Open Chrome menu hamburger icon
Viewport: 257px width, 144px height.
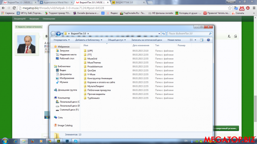(x=254, y=8)
